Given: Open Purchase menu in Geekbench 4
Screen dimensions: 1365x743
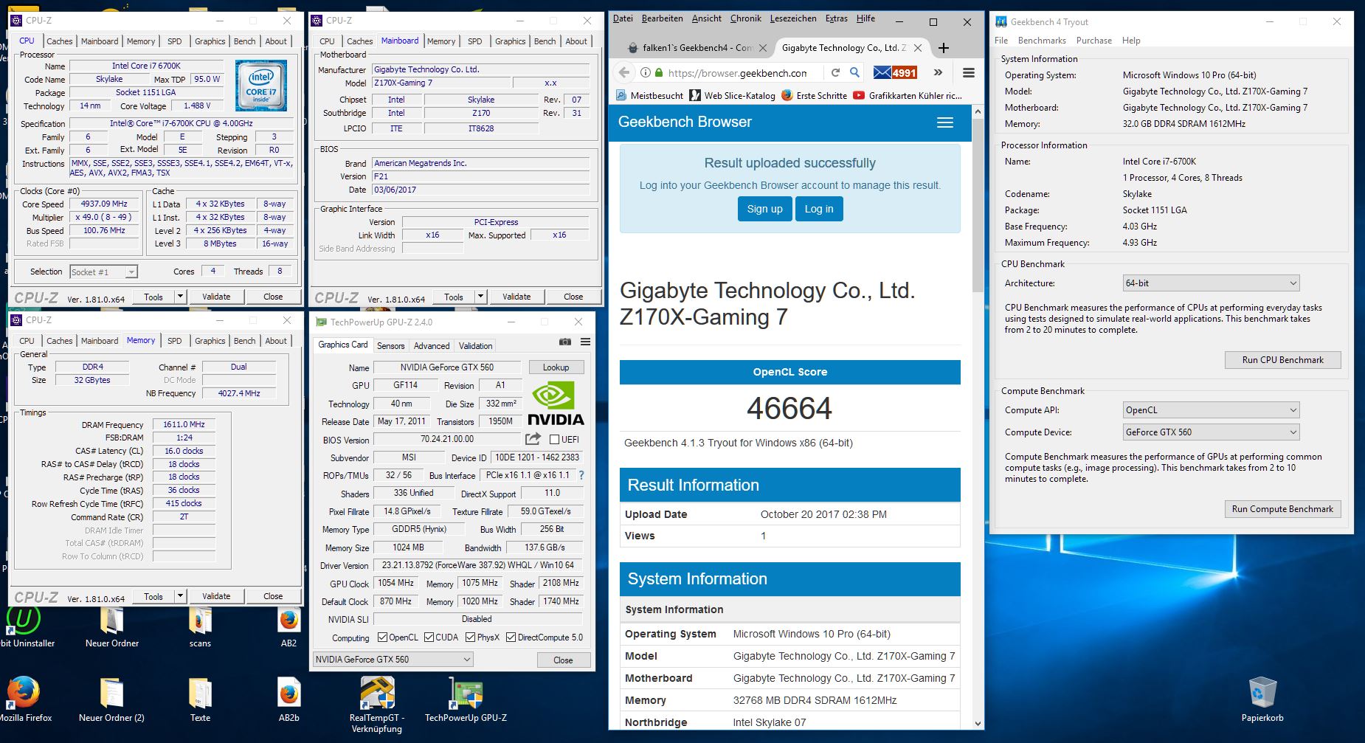Looking at the screenshot, I should (x=1093, y=41).
